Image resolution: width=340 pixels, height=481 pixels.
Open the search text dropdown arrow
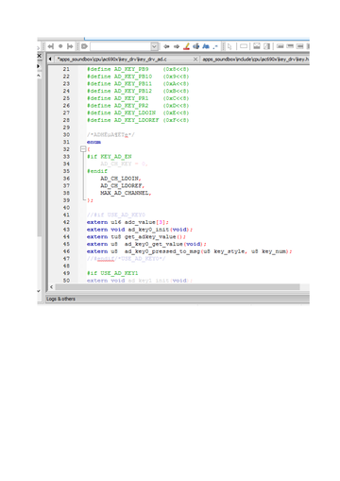pos(154,46)
